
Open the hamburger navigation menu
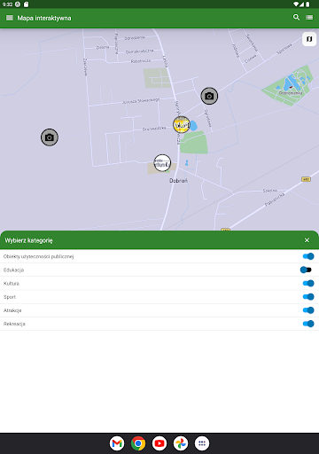[x=10, y=18]
